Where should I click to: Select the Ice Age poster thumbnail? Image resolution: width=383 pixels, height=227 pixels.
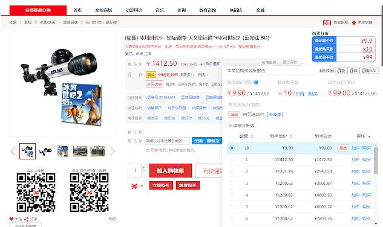pyautogui.click(x=63, y=151)
